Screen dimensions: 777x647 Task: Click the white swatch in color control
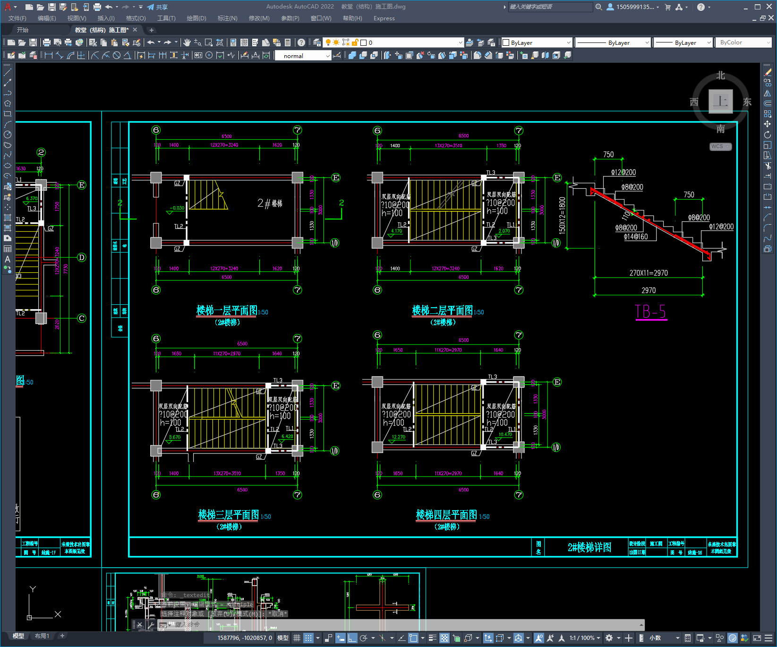506,42
